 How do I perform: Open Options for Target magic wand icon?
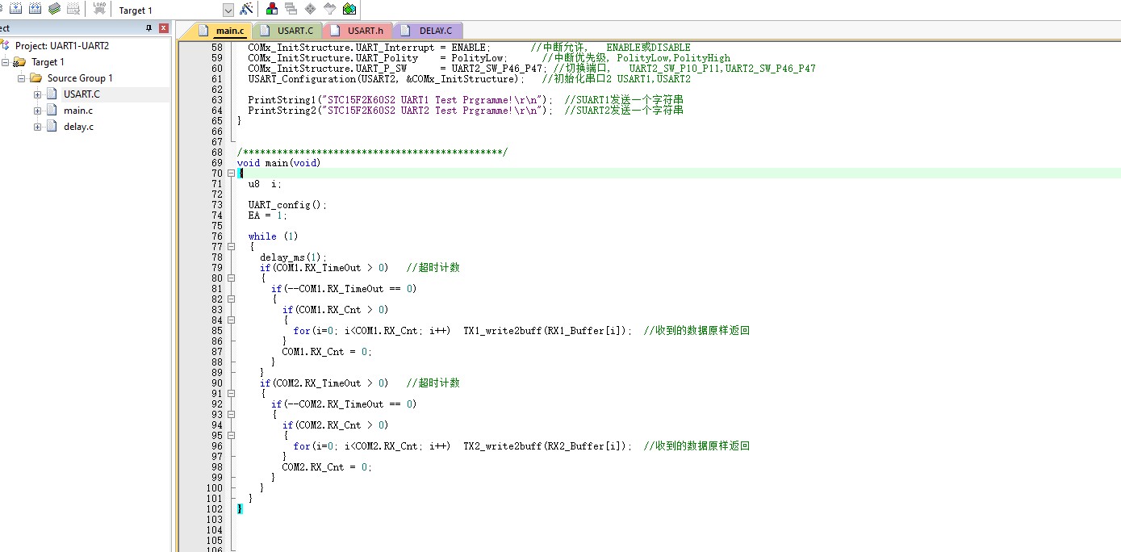point(246,9)
